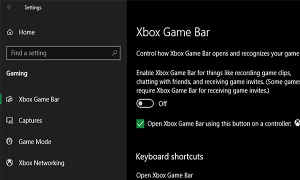The width and height of the screenshot is (300, 180).
Task: Click the Keyboard shortcuts heading
Action: coord(169,156)
